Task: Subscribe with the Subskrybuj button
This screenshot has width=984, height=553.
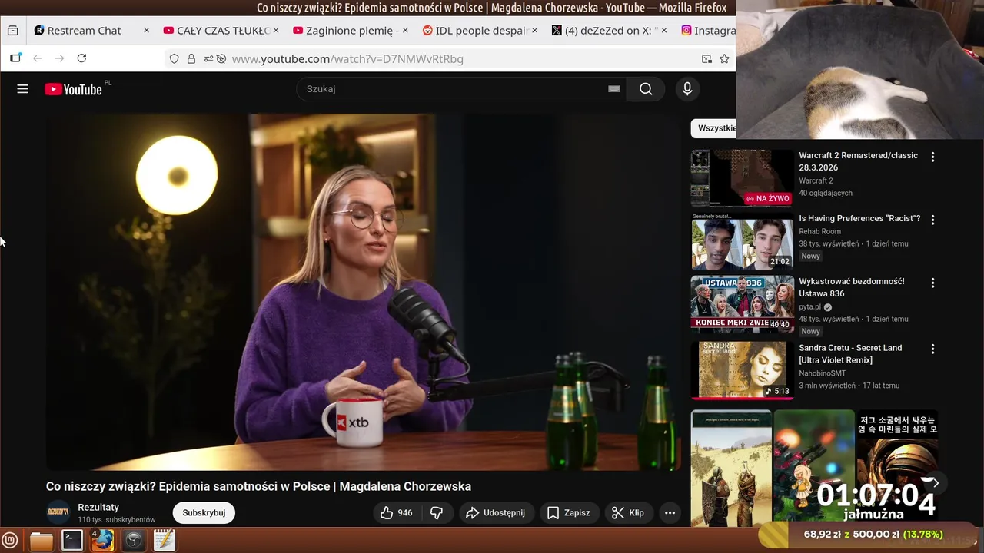Action: (x=204, y=513)
